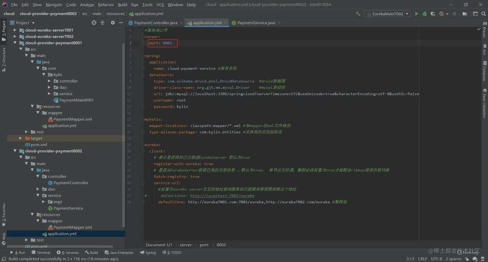The height and width of the screenshot is (262, 488).
Task: Expand cloud-eureka-server7001 module
Action: coord(15,30)
